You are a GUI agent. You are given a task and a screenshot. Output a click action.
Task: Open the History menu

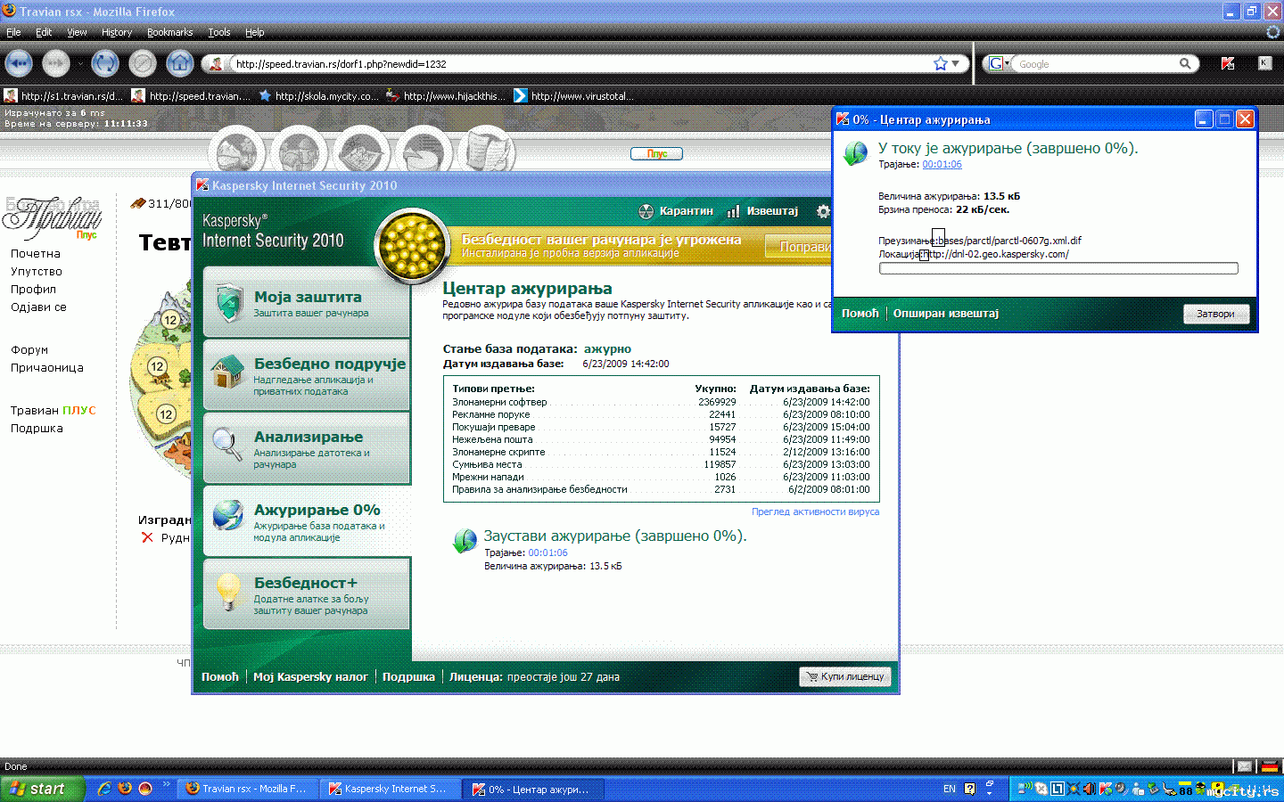(x=117, y=32)
